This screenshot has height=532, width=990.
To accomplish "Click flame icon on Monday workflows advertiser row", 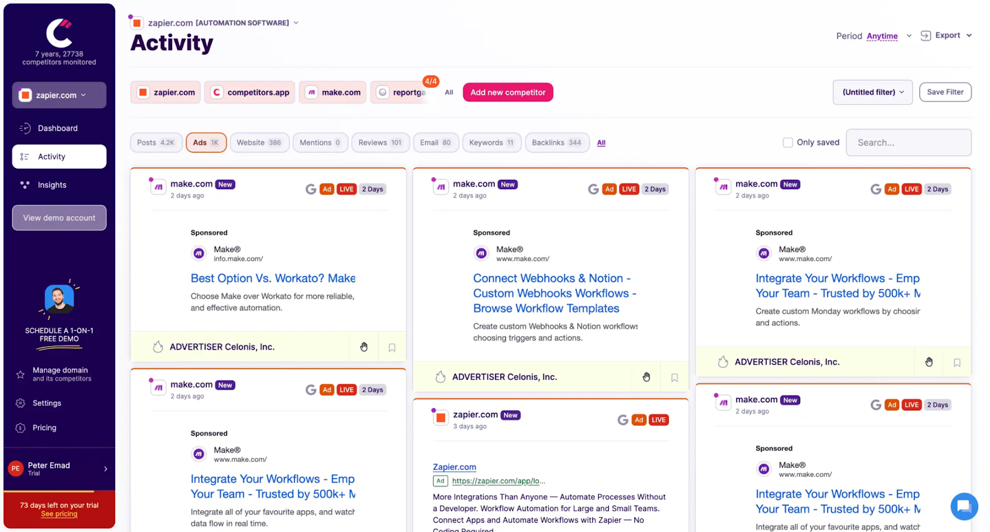I will 723,362.
